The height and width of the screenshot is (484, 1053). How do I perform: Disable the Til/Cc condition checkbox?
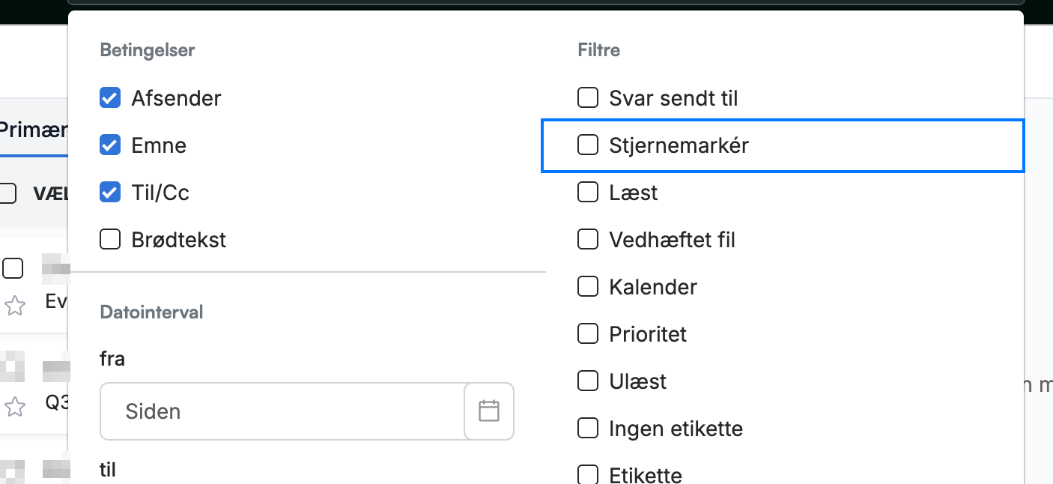coord(110,193)
